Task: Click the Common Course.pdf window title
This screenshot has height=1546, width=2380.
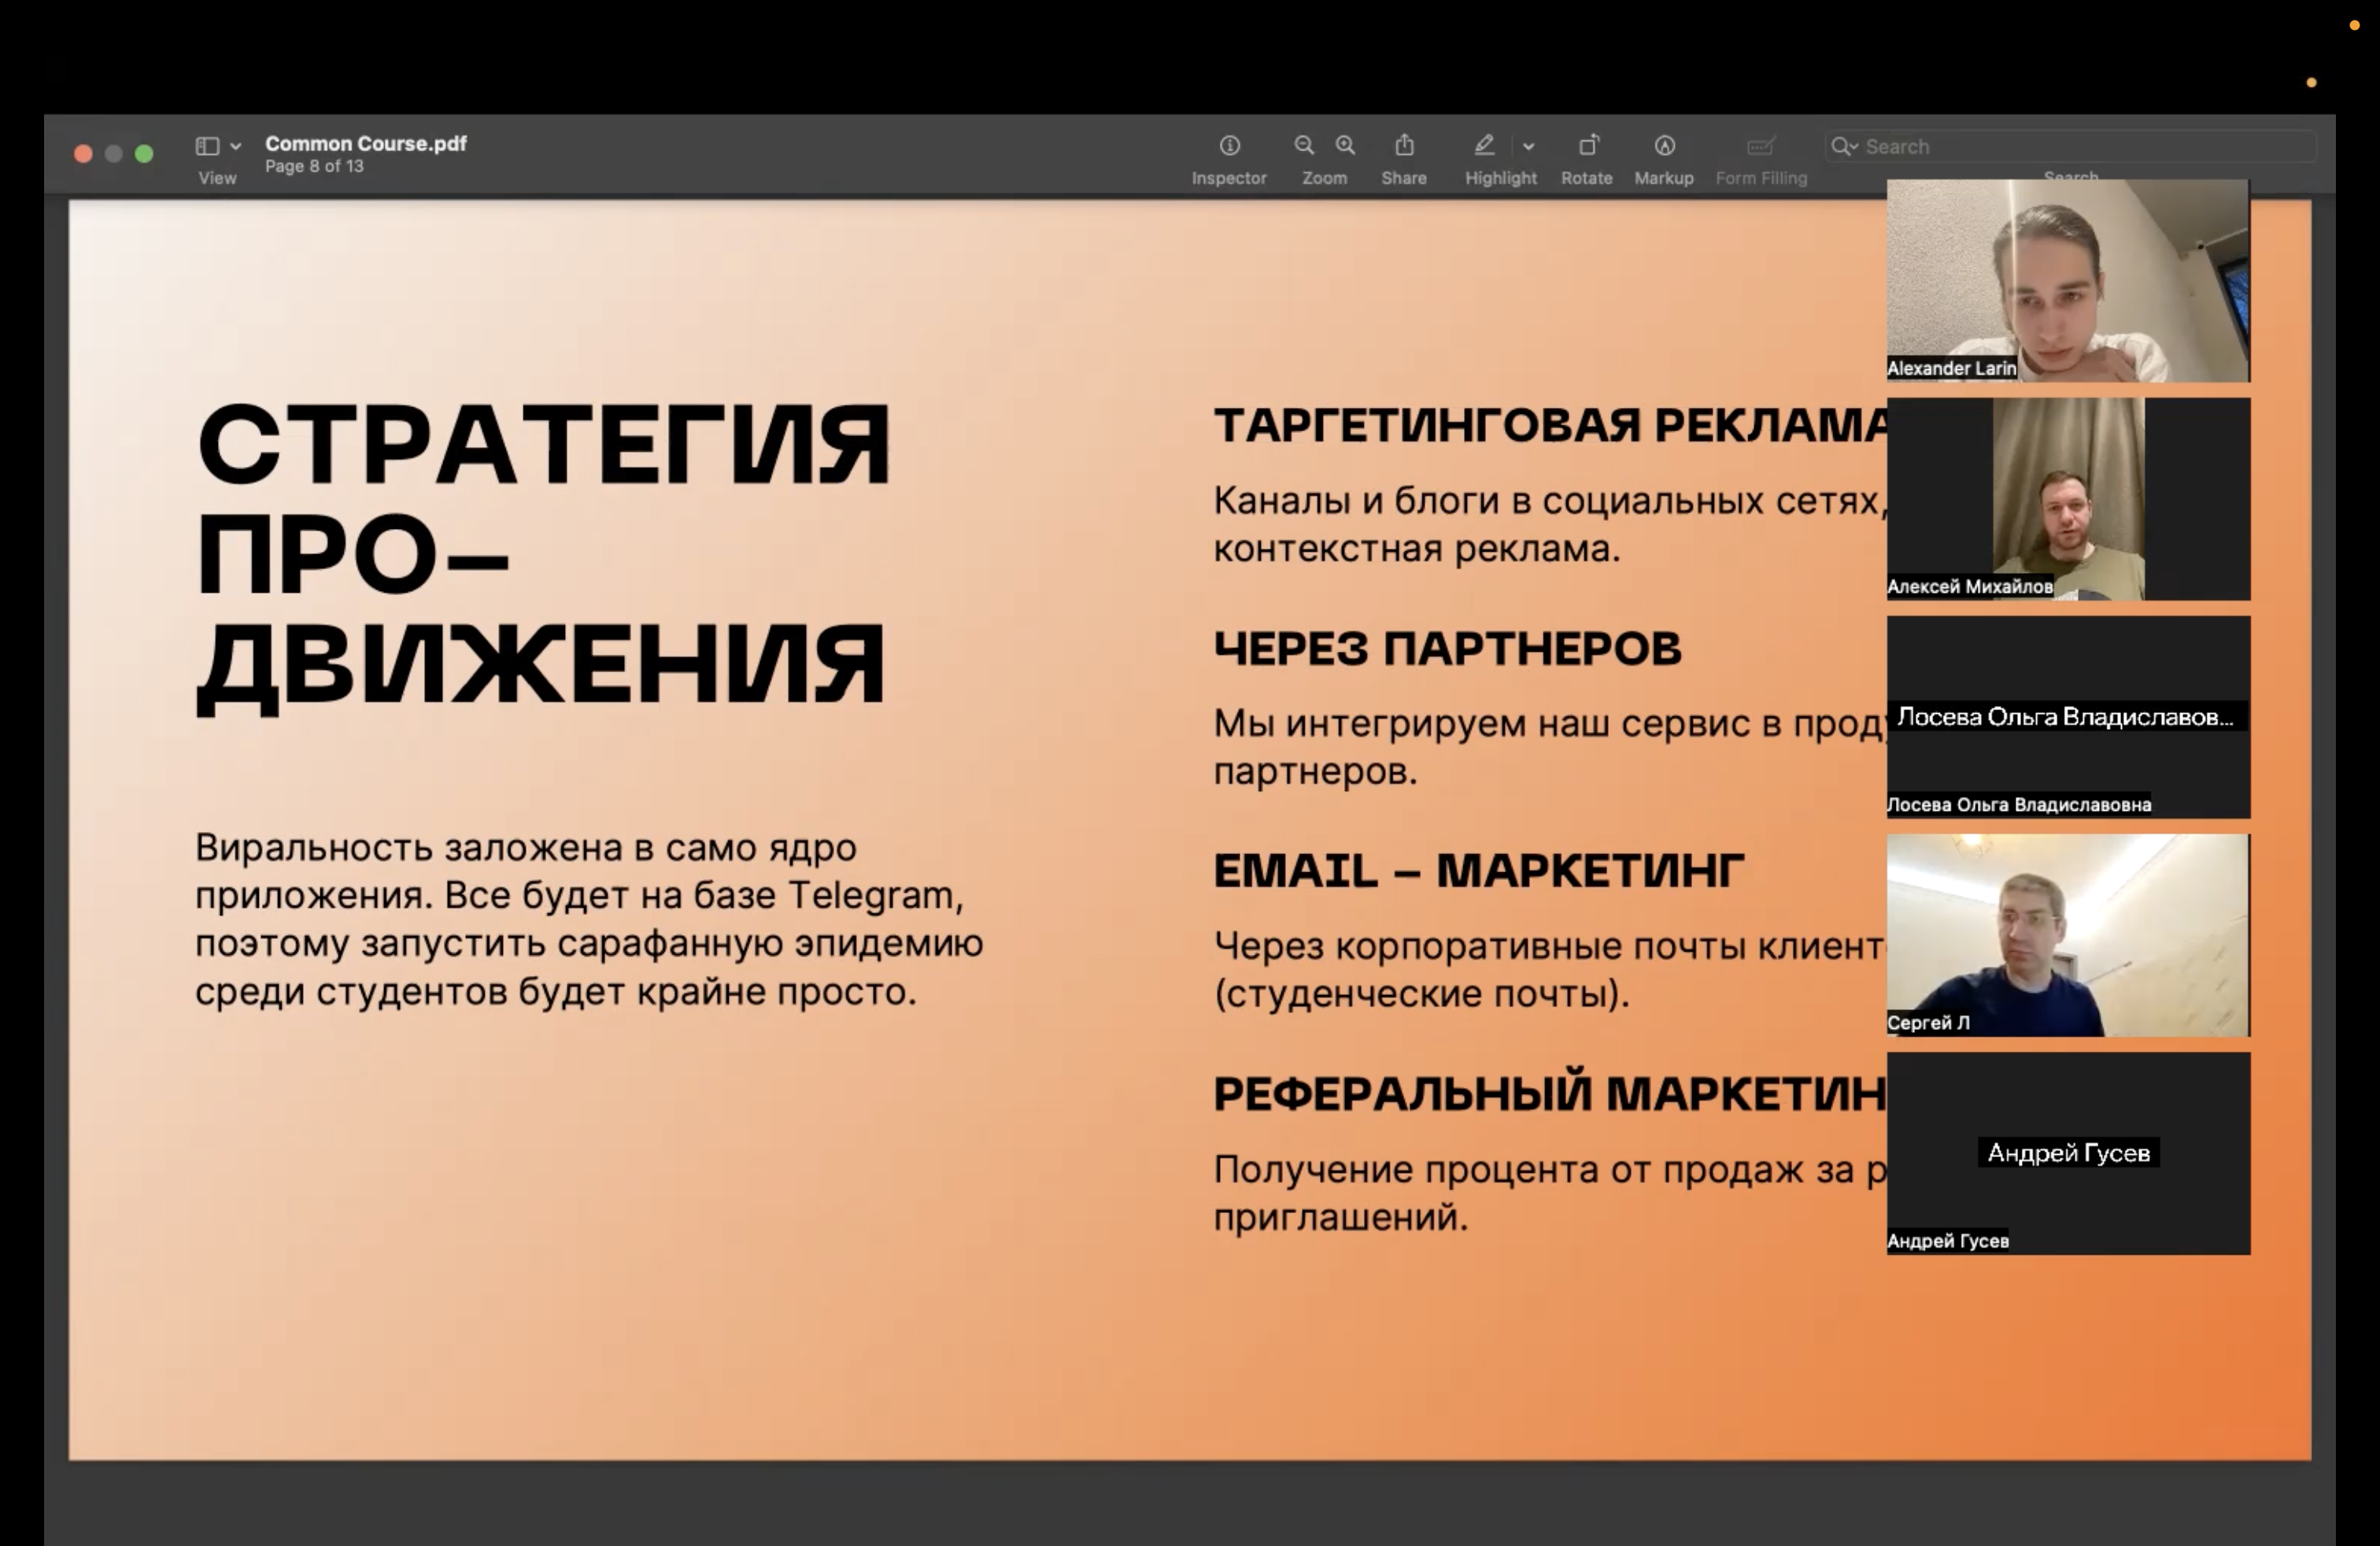Action: (366, 143)
